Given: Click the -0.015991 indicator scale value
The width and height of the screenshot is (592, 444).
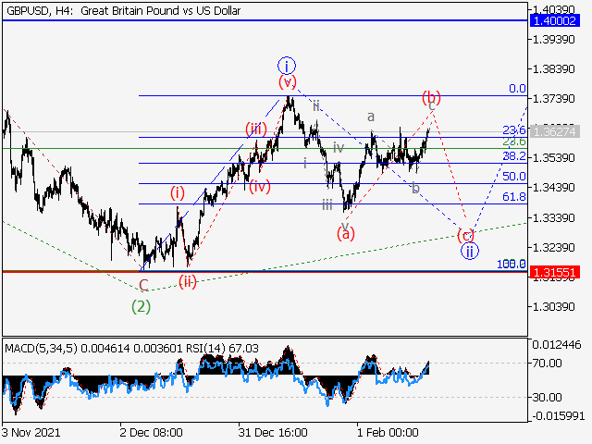Looking at the screenshot, I should 559,416.
